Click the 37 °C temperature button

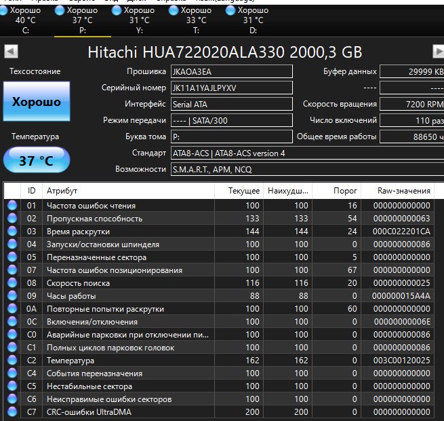click(37, 160)
